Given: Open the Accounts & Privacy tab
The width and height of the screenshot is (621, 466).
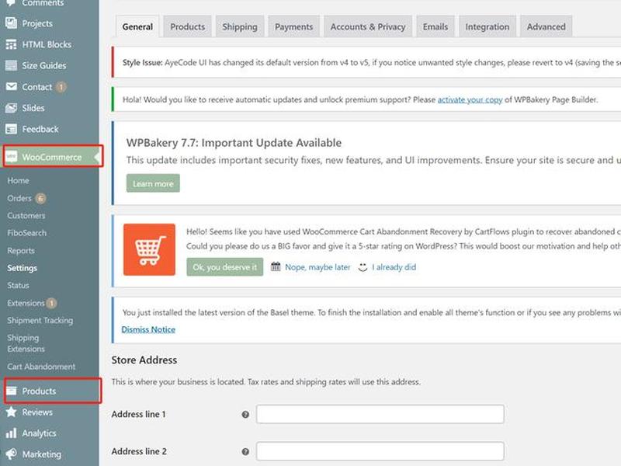Looking at the screenshot, I should (x=368, y=26).
